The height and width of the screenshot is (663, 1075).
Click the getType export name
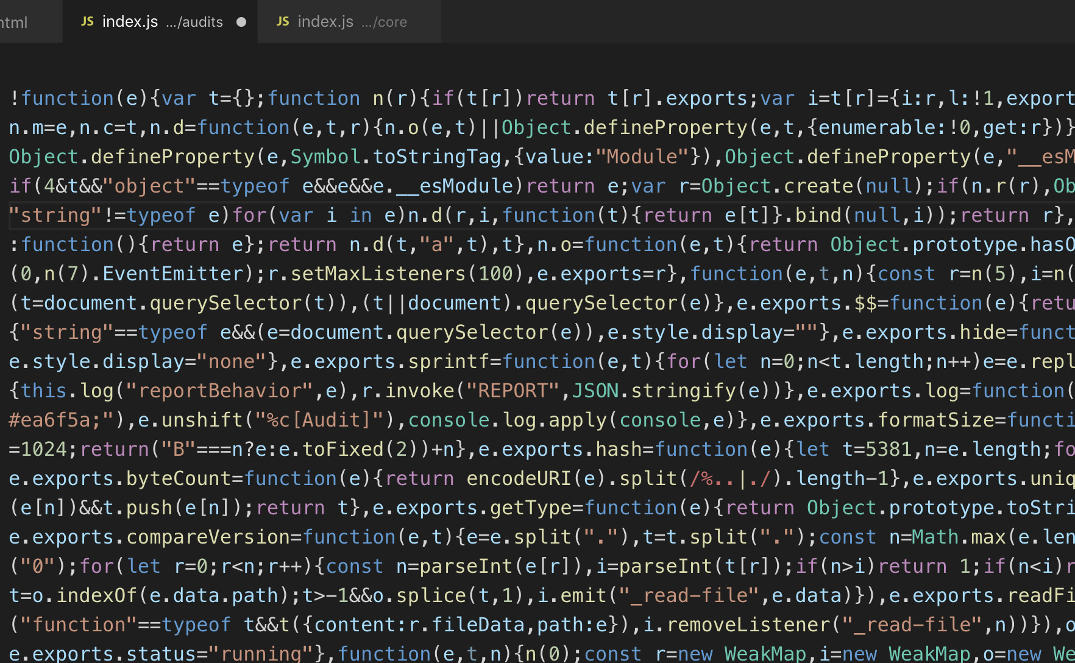click(x=531, y=508)
